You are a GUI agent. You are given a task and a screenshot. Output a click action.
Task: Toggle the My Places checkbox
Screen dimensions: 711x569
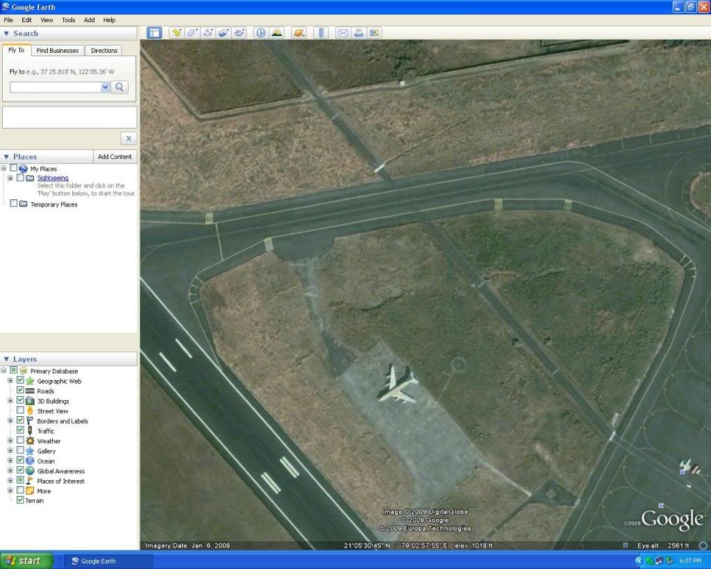click(x=14, y=168)
